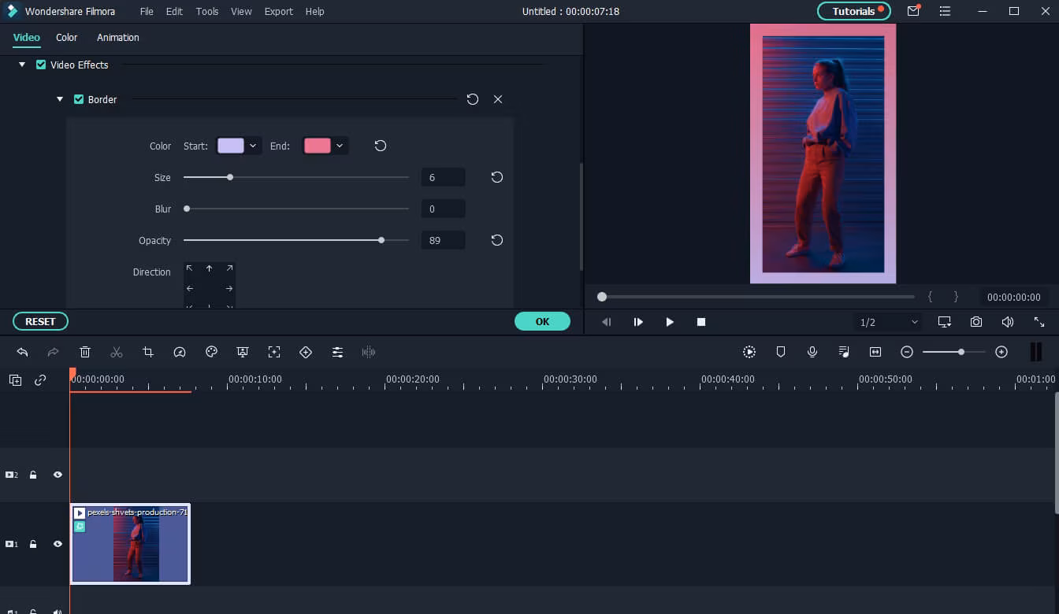The image size is (1059, 614).
Task: Hide video track 2 with eye icon
Action: [x=58, y=475]
